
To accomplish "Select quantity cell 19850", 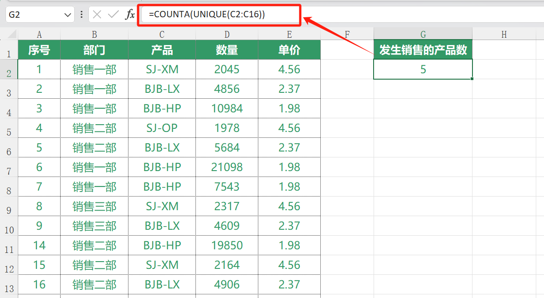I will (x=227, y=245).
